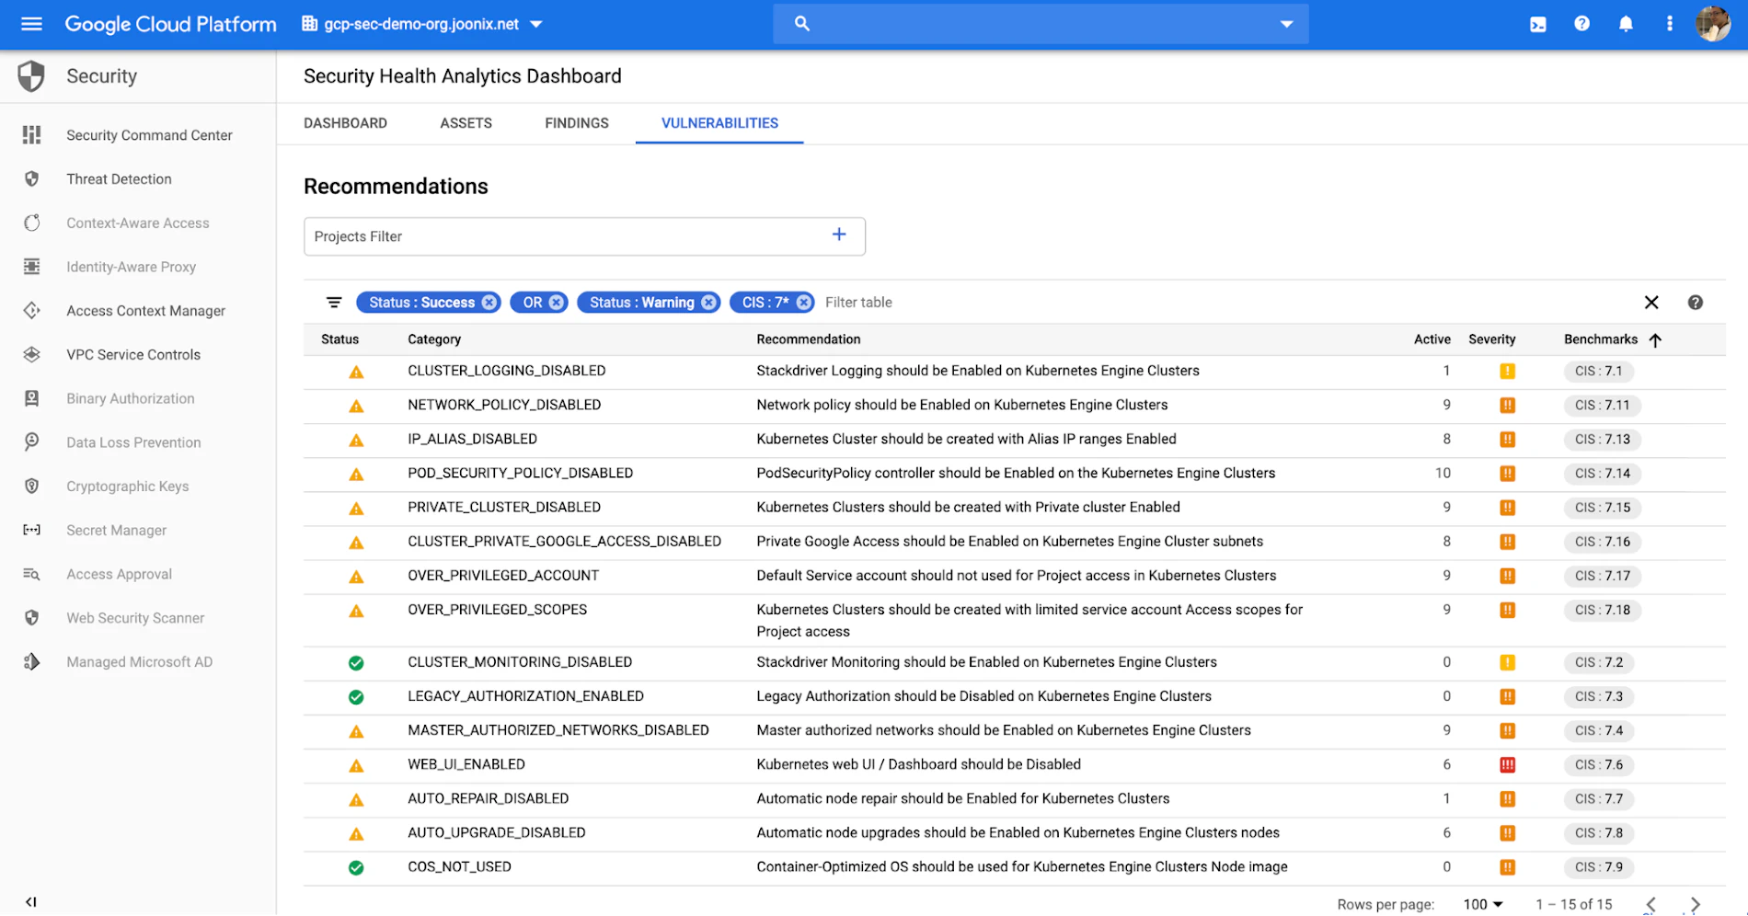This screenshot has height=916, width=1748.
Task: Sort by Category column header
Action: pyautogui.click(x=434, y=339)
